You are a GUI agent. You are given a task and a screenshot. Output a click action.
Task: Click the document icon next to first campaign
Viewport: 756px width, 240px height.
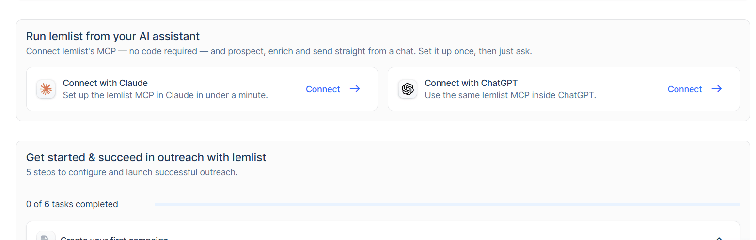point(46,236)
